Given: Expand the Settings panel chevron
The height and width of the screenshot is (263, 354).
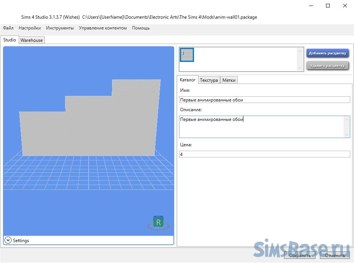Looking at the screenshot, I should coord(8,240).
